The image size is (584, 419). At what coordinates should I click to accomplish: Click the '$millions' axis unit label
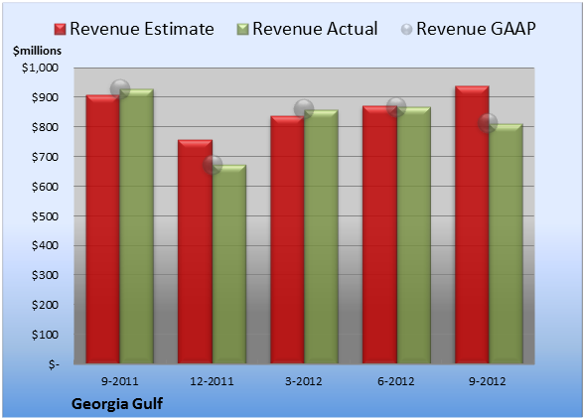(37, 51)
